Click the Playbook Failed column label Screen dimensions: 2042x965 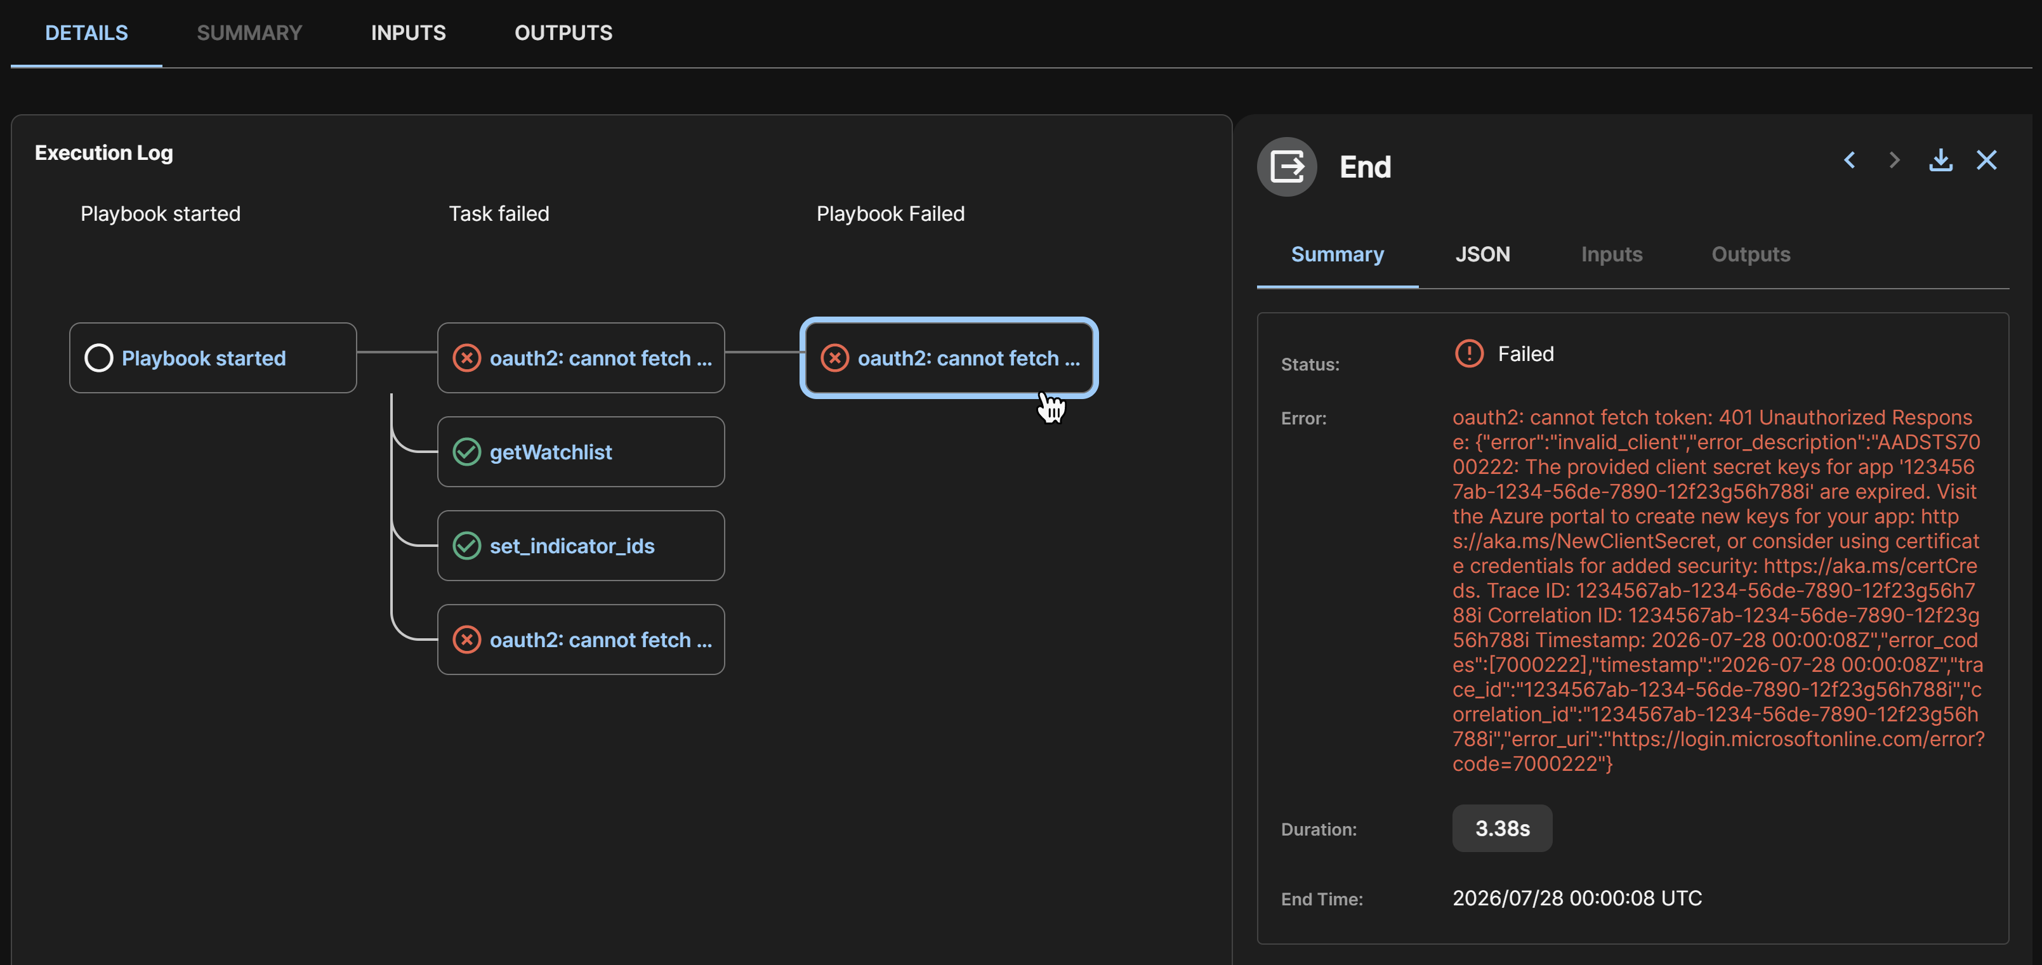(890, 214)
